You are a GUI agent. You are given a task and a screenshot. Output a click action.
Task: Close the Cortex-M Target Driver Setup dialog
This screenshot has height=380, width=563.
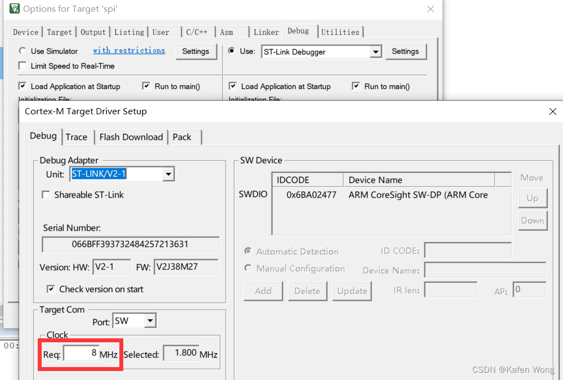(x=553, y=111)
